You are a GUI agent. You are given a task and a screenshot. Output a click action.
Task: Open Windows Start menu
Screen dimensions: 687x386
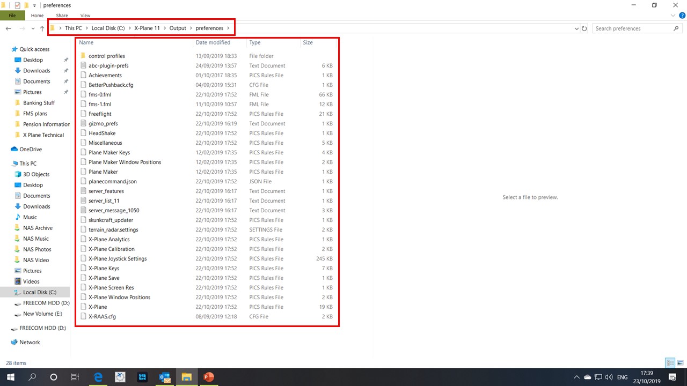click(11, 377)
